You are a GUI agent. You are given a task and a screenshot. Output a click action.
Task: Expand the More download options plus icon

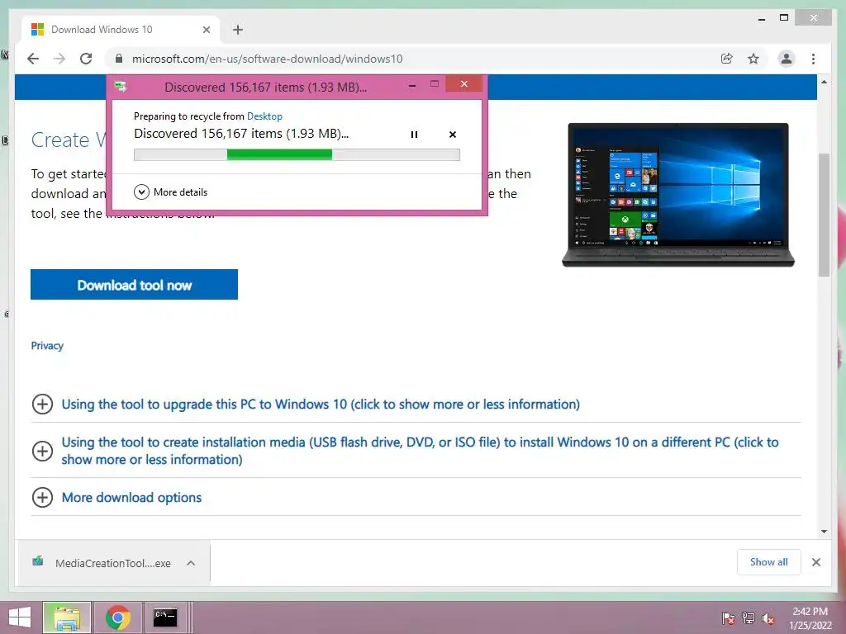coord(43,497)
